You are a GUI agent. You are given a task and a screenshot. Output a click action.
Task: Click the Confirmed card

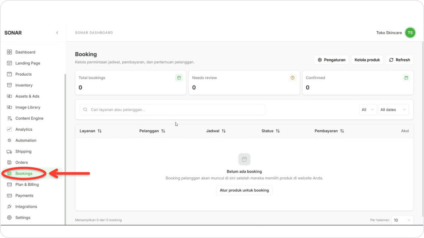click(358, 83)
